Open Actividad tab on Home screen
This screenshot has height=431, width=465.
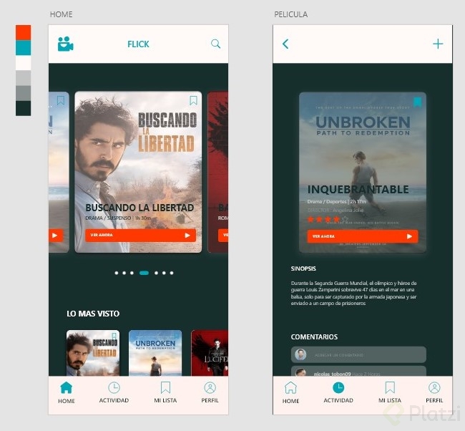point(114,393)
